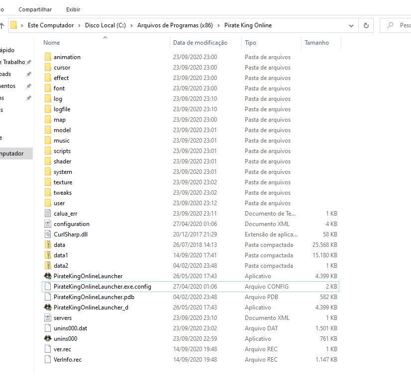Select the shader folder name
Image resolution: width=411 pixels, height=385 pixels.
62,161
